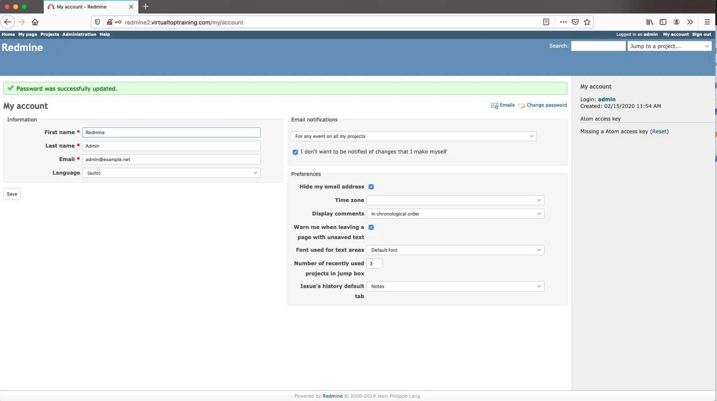The height and width of the screenshot is (401, 717).
Task: Click the browser back arrow button
Action: (8, 22)
